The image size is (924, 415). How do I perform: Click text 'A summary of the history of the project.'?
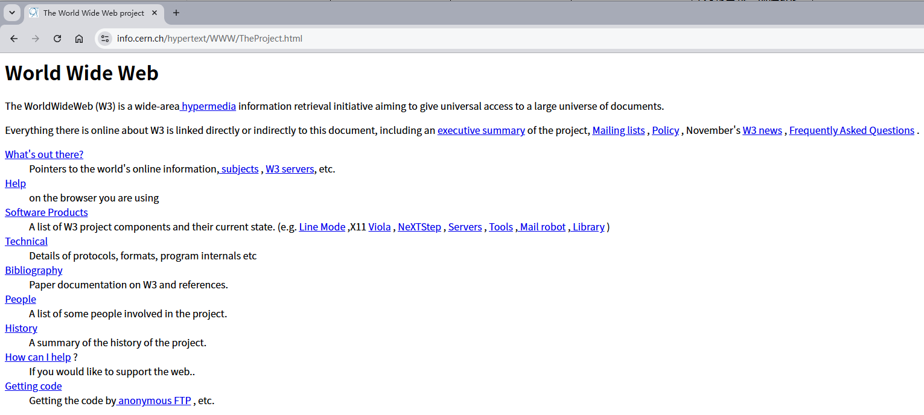[118, 343]
